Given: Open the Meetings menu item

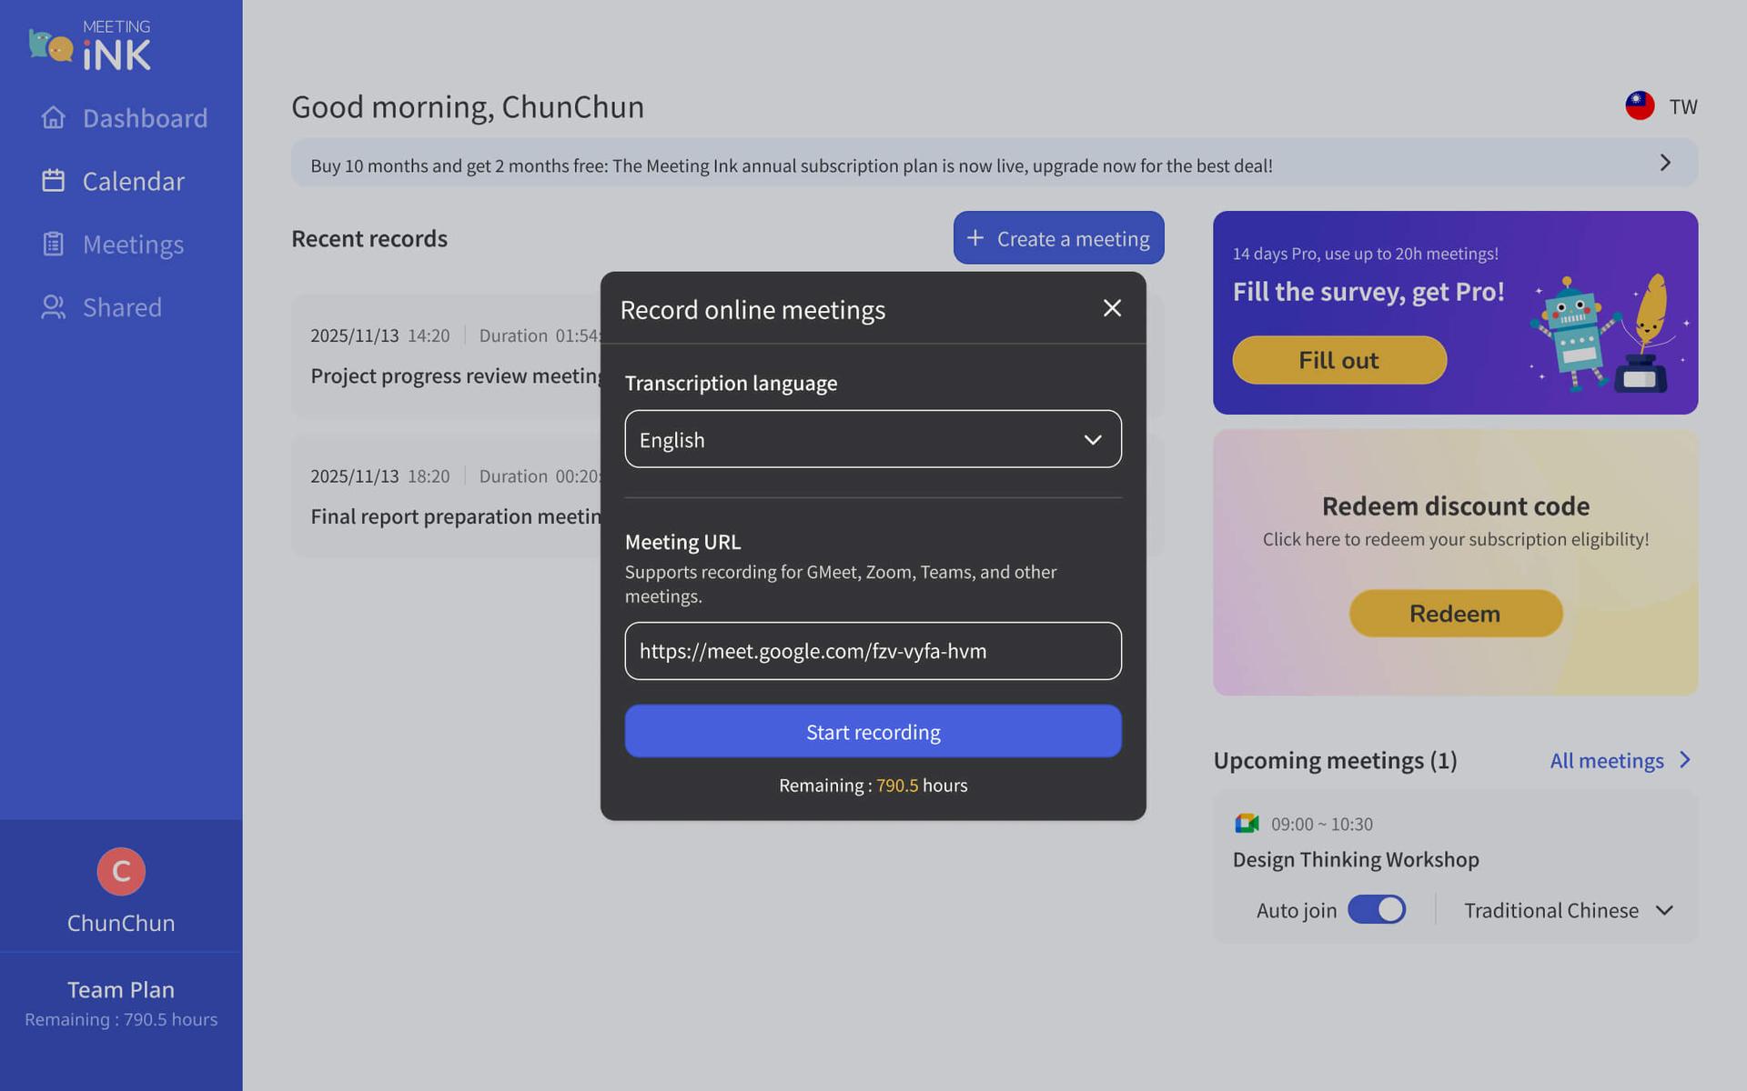Looking at the screenshot, I should pos(133,244).
